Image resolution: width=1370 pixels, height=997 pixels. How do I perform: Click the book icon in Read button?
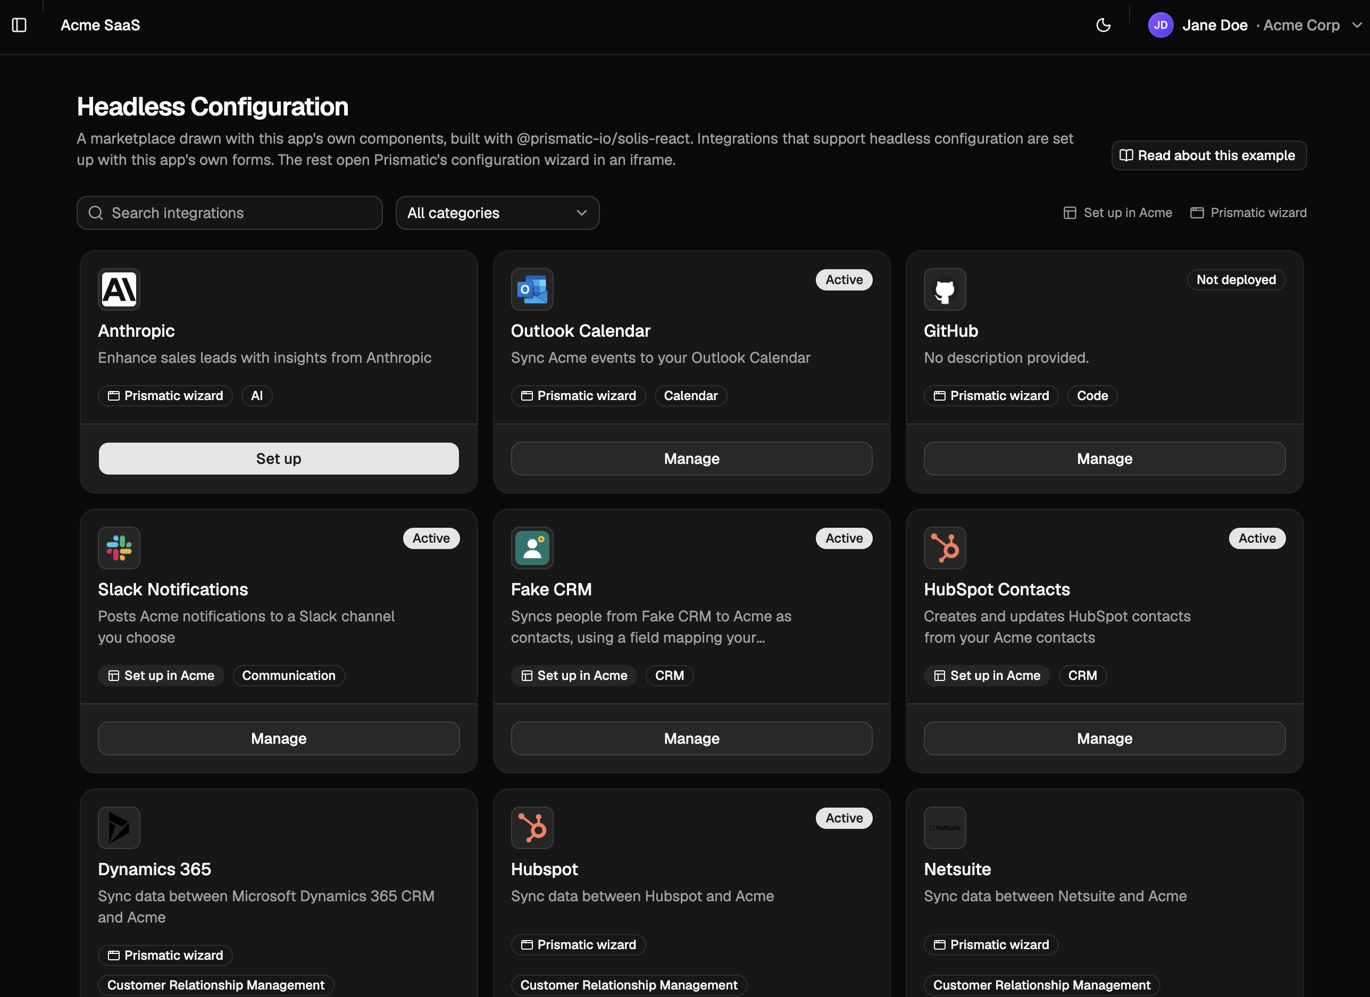coord(1126,155)
